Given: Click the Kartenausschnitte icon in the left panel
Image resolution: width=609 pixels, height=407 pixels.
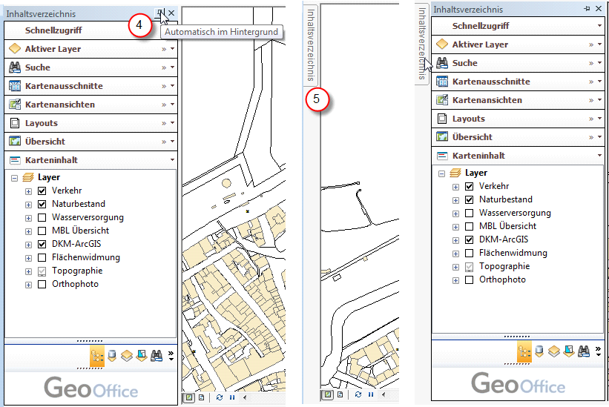Looking at the screenshot, I should pos(14,86).
